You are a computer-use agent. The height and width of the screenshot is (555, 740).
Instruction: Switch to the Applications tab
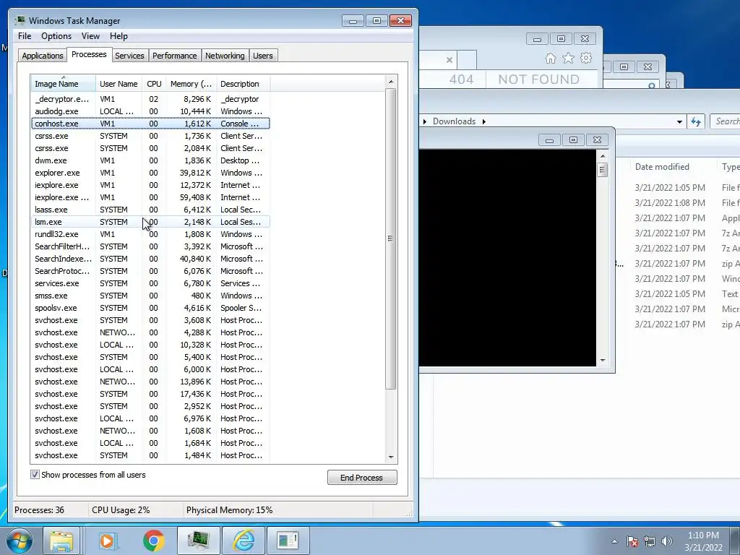point(43,56)
